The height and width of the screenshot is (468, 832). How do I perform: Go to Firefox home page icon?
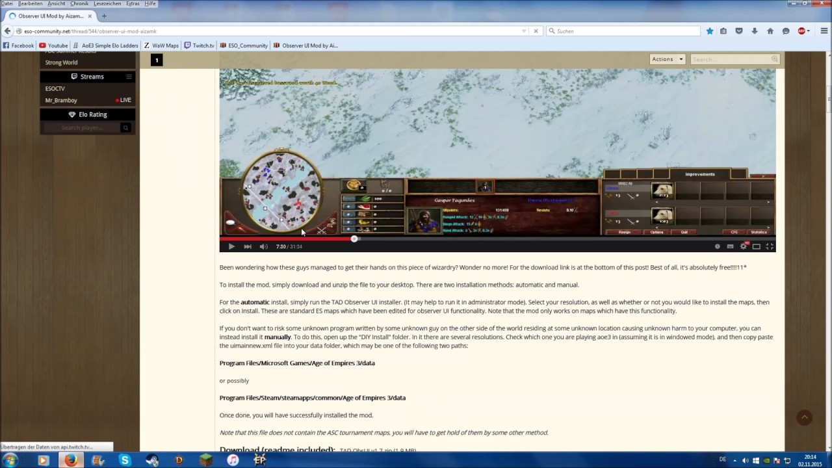coord(770,31)
